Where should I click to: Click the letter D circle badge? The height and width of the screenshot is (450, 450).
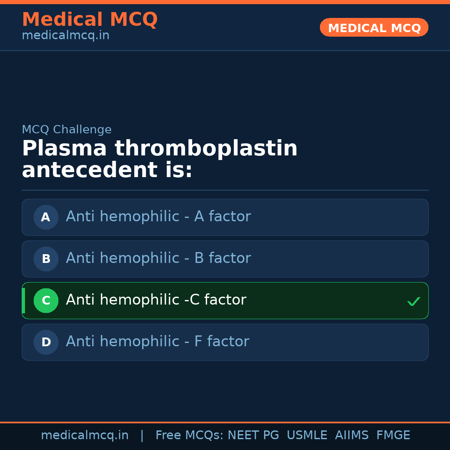[46, 342]
